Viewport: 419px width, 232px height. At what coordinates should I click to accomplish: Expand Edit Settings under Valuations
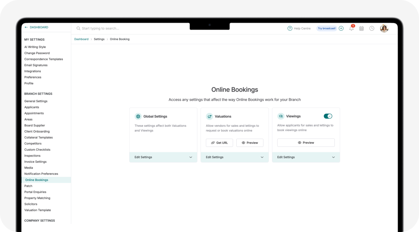(x=235, y=157)
